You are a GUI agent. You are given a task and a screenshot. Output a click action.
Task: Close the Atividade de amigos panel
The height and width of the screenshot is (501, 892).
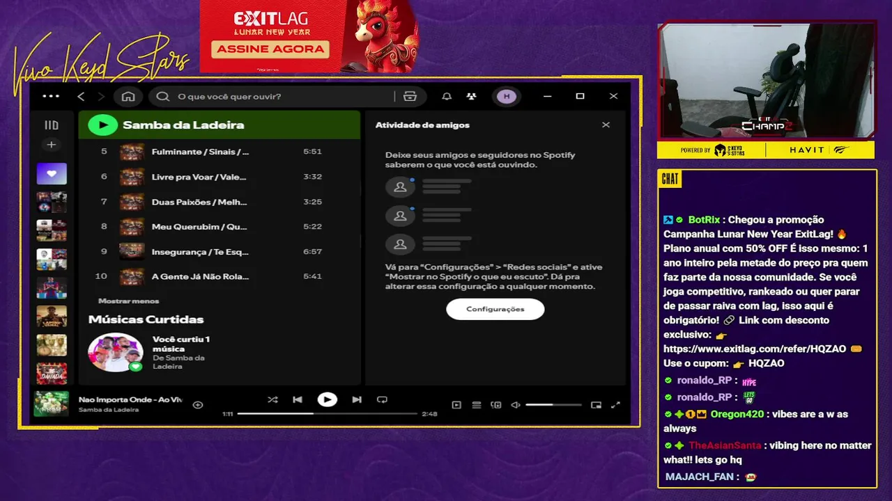pyautogui.click(x=606, y=125)
